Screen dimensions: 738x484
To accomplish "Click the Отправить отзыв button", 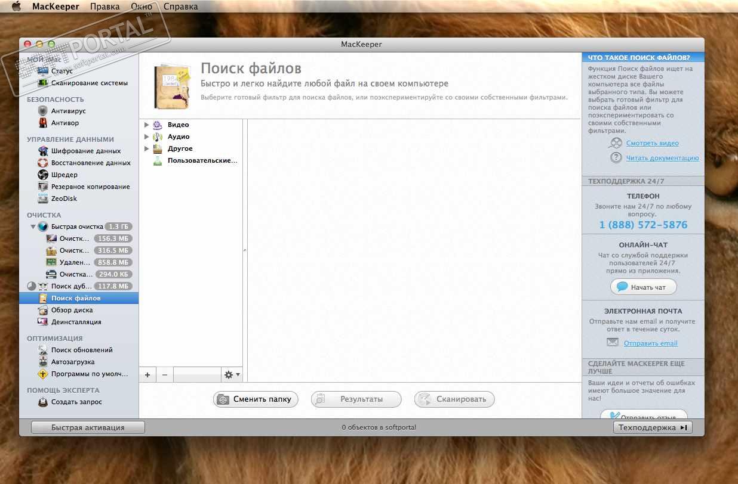I will tap(644, 415).
